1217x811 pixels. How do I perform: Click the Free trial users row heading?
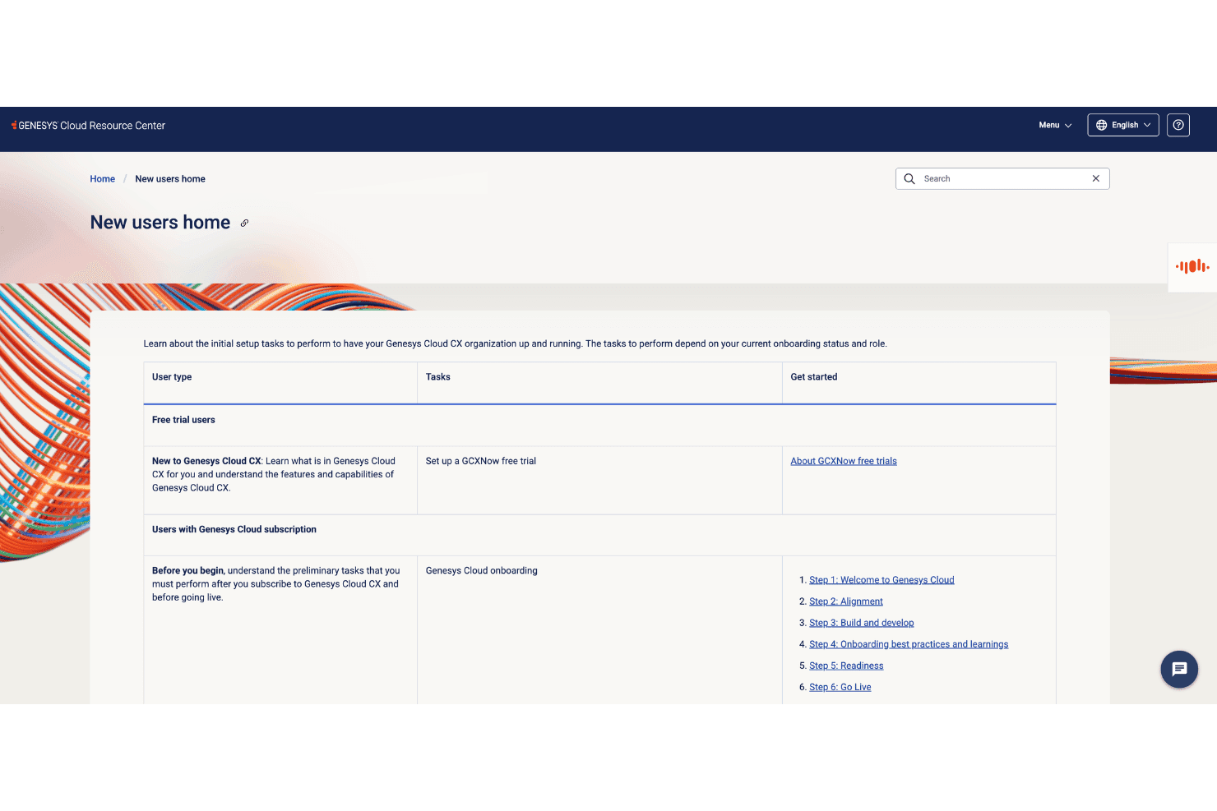tap(183, 420)
